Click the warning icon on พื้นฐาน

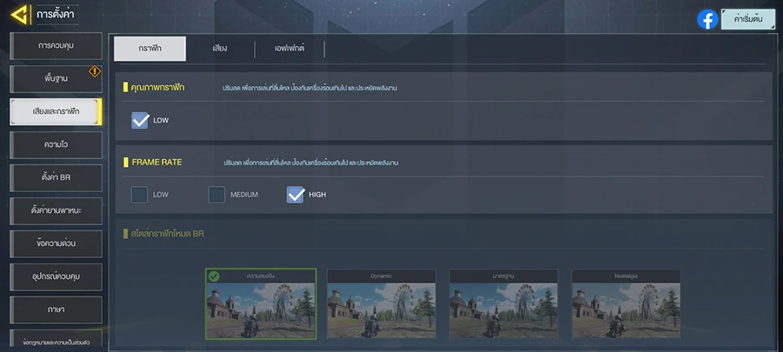pyautogui.click(x=95, y=71)
